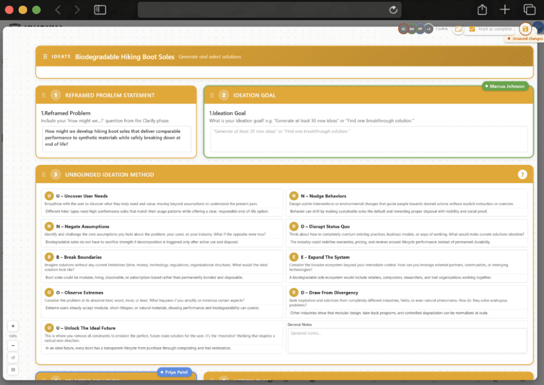This screenshot has width=544, height=385.
Task: Check the Mark as complete checkbox
Action: [472, 29]
